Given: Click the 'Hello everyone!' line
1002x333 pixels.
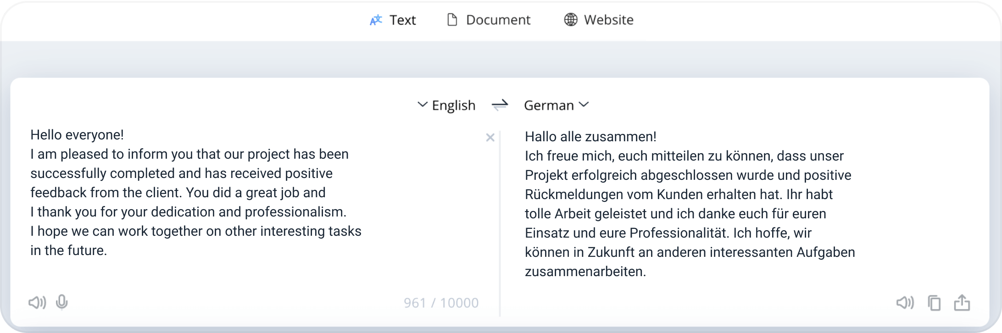Looking at the screenshot, I should (x=77, y=135).
